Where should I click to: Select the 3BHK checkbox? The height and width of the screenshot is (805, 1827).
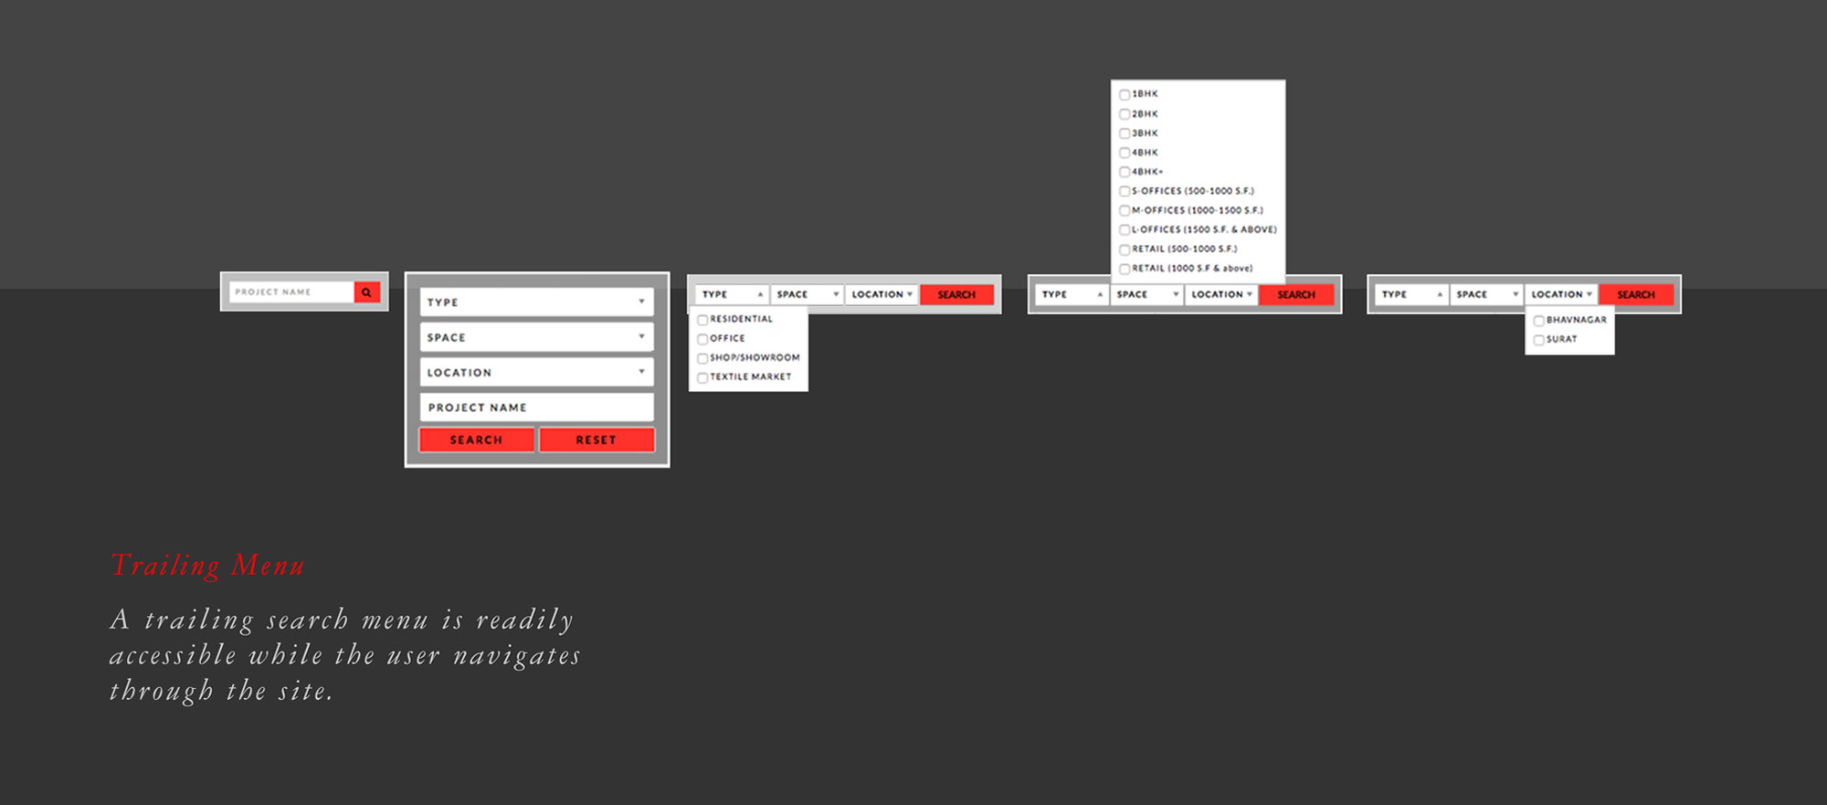pos(1125,133)
